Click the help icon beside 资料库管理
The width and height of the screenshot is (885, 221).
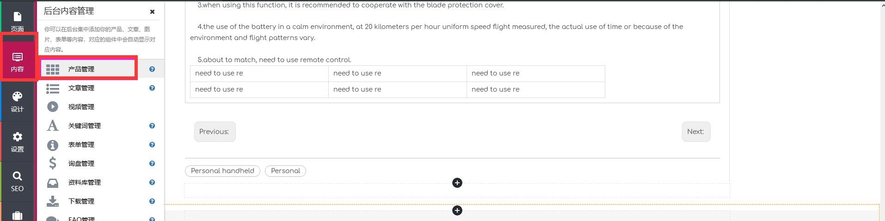tap(152, 182)
